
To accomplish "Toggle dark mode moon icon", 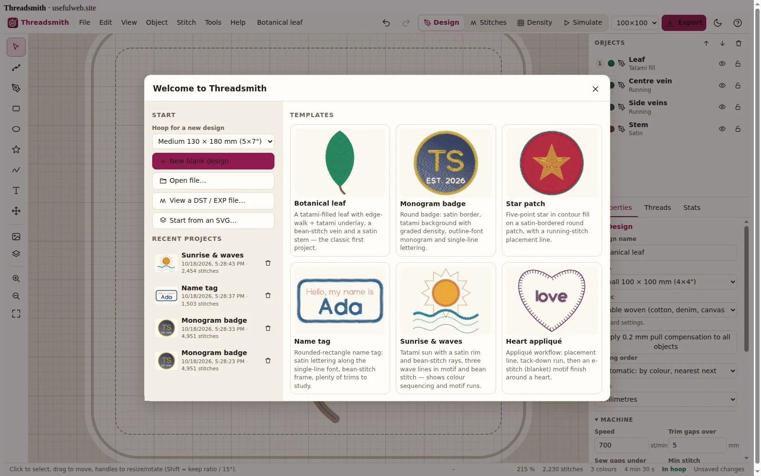I will click(x=718, y=23).
